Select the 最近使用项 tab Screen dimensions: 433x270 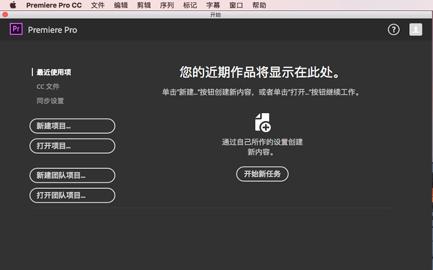(54, 72)
